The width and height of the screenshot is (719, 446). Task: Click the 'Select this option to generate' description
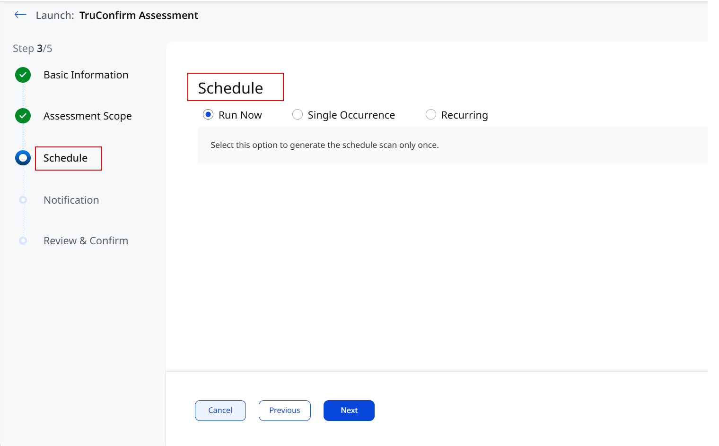click(324, 145)
